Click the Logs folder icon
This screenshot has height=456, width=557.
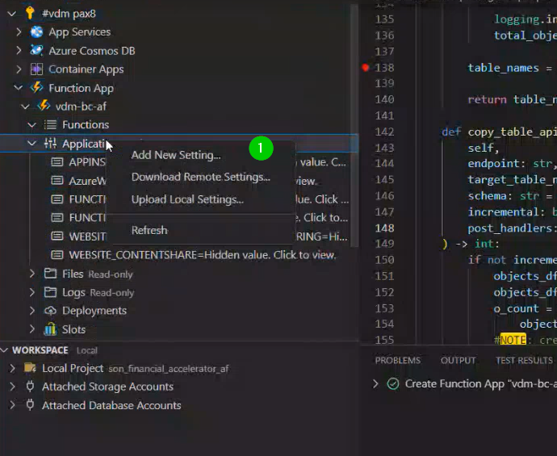click(50, 292)
